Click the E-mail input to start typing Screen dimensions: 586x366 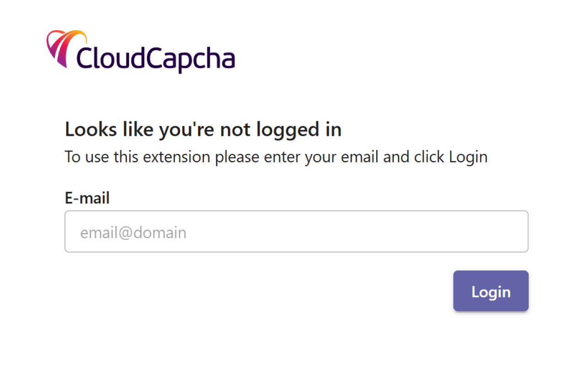[297, 231]
